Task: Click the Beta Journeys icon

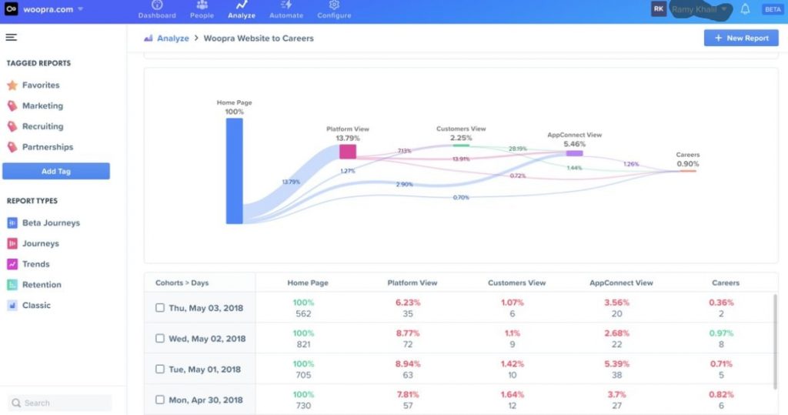Action: (x=12, y=223)
